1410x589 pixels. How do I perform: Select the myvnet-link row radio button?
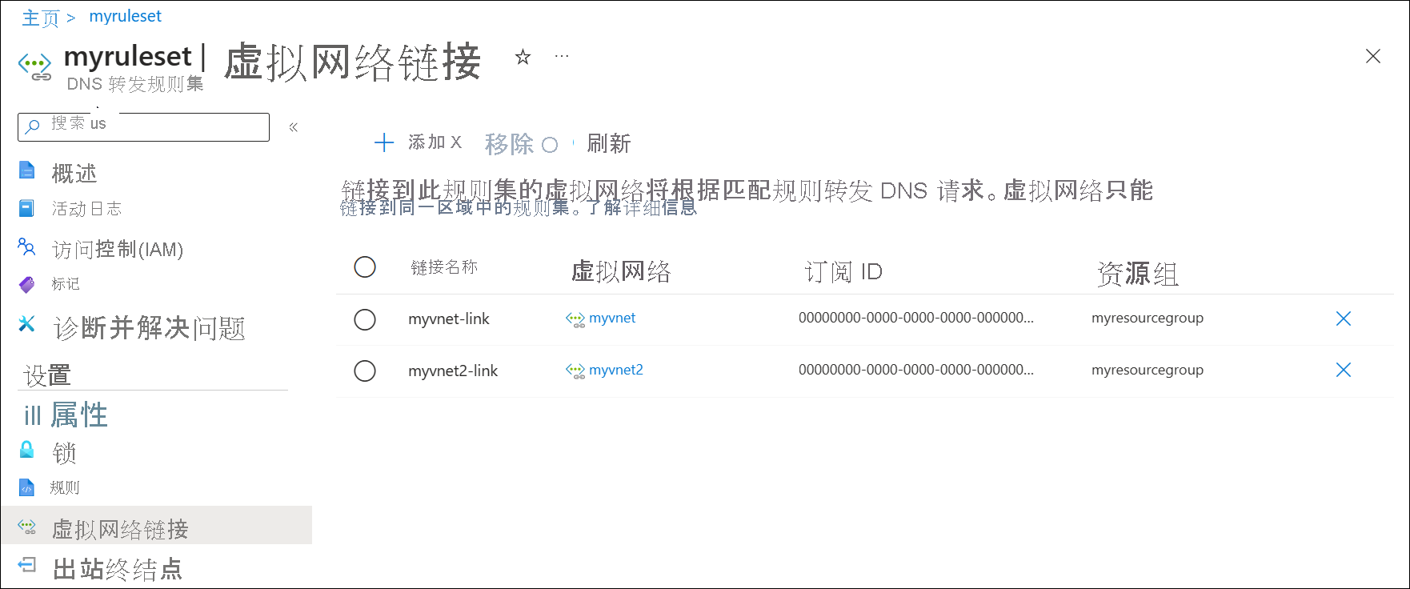365,319
